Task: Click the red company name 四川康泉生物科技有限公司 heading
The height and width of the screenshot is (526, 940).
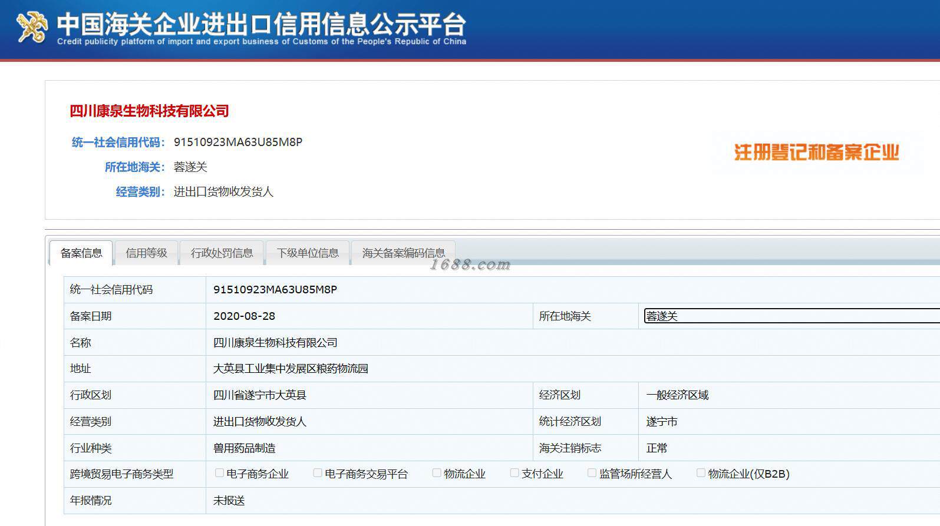Action: pyautogui.click(x=149, y=111)
